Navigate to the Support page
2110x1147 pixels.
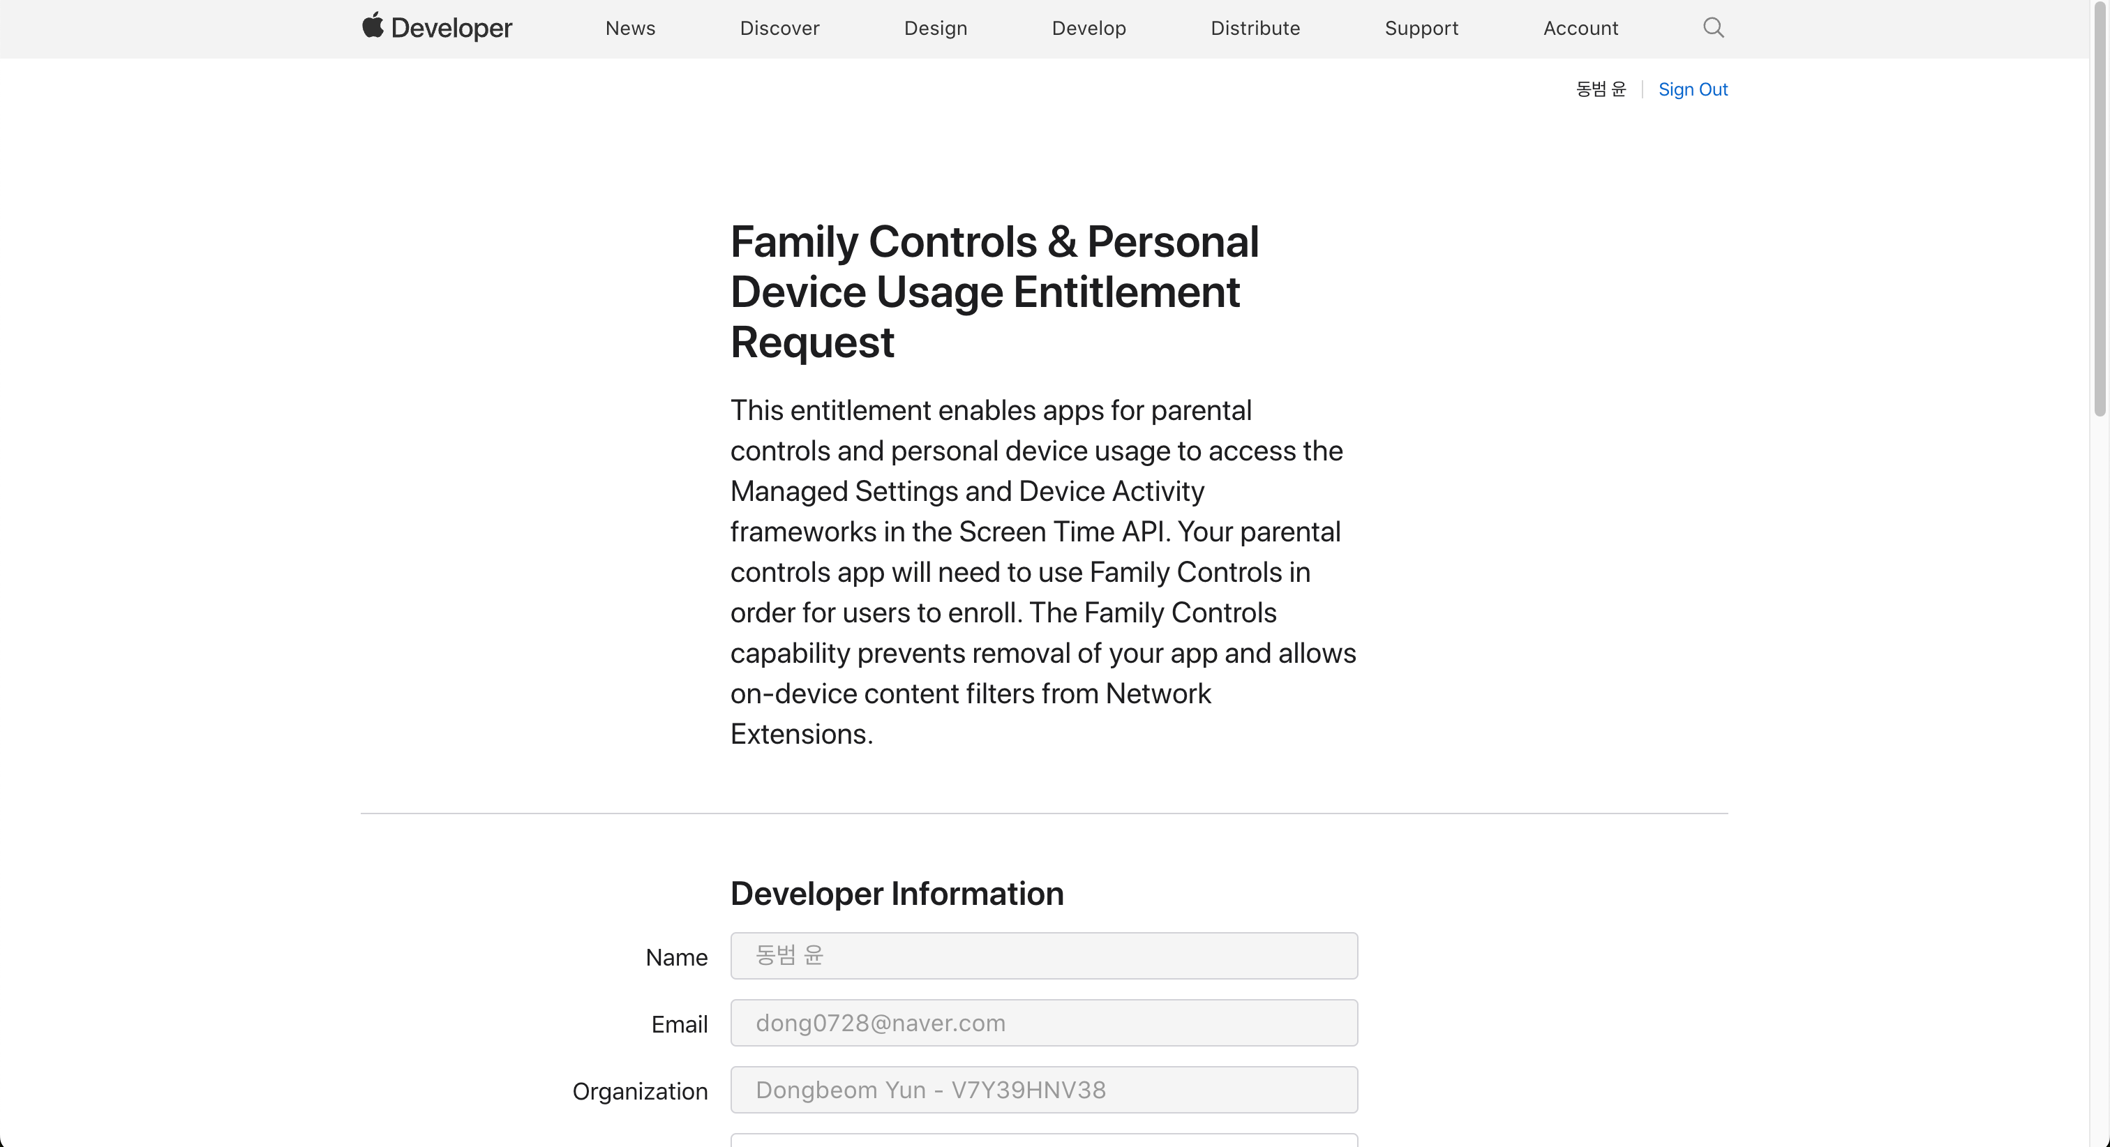1421,29
